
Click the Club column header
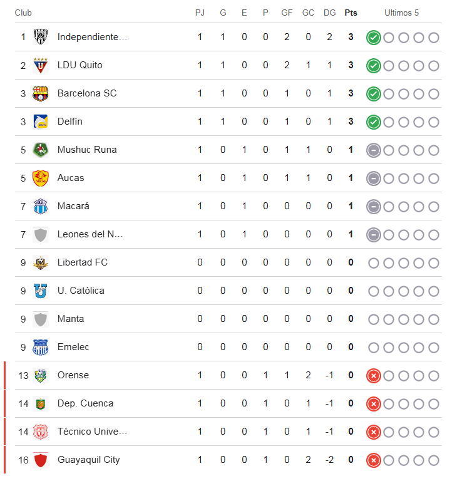pyautogui.click(x=23, y=13)
